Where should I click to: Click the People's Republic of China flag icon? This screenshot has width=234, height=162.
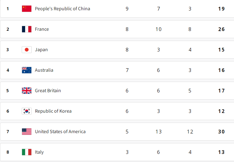point(27,9)
